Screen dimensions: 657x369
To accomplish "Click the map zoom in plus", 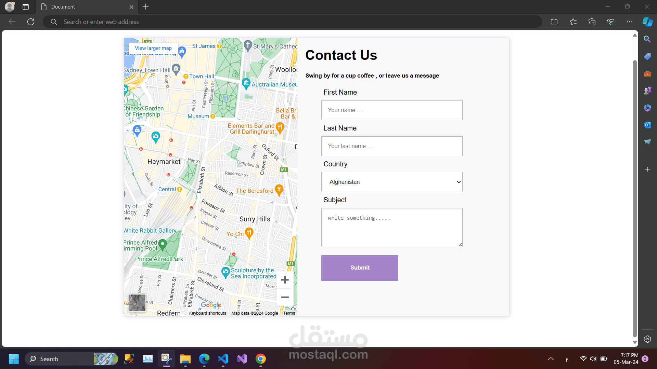I will pos(285,280).
